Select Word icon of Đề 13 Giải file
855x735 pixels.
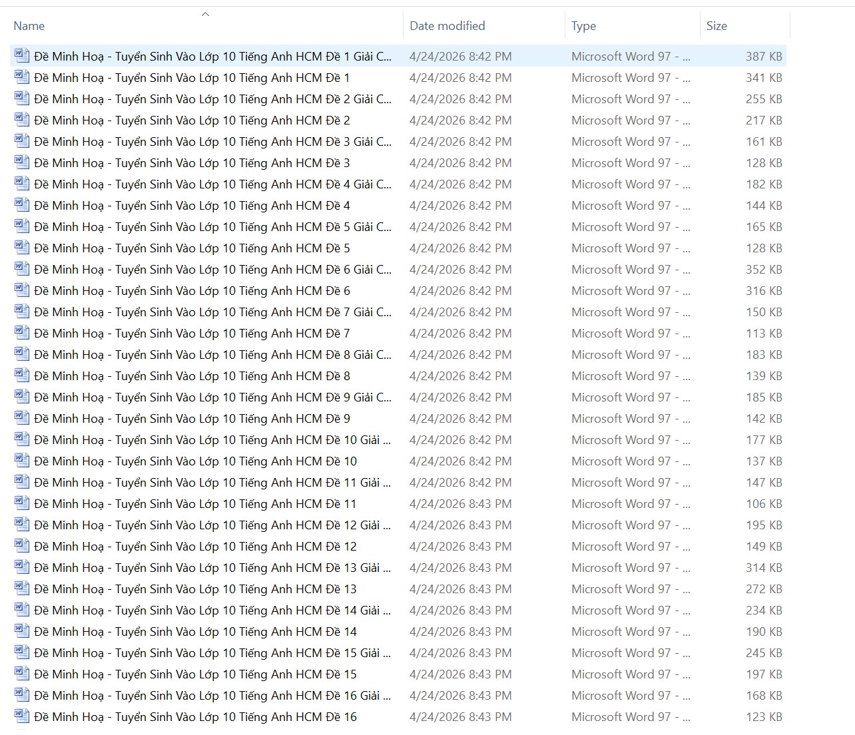coord(22,567)
